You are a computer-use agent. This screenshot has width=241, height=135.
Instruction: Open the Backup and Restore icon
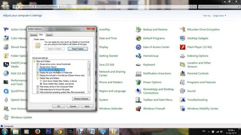[x=138, y=29]
